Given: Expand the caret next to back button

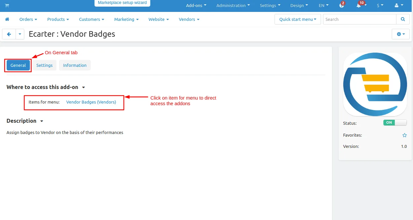Looking at the screenshot, I should (x=20, y=34).
